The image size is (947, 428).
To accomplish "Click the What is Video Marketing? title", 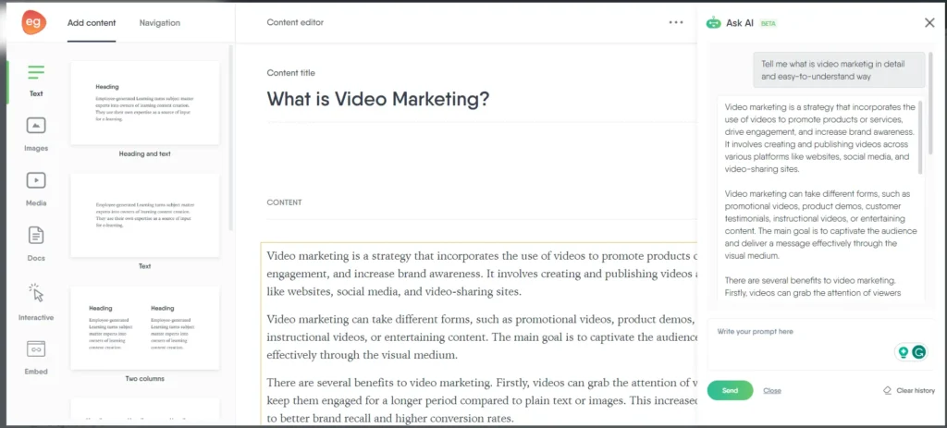I will [x=378, y=99].
